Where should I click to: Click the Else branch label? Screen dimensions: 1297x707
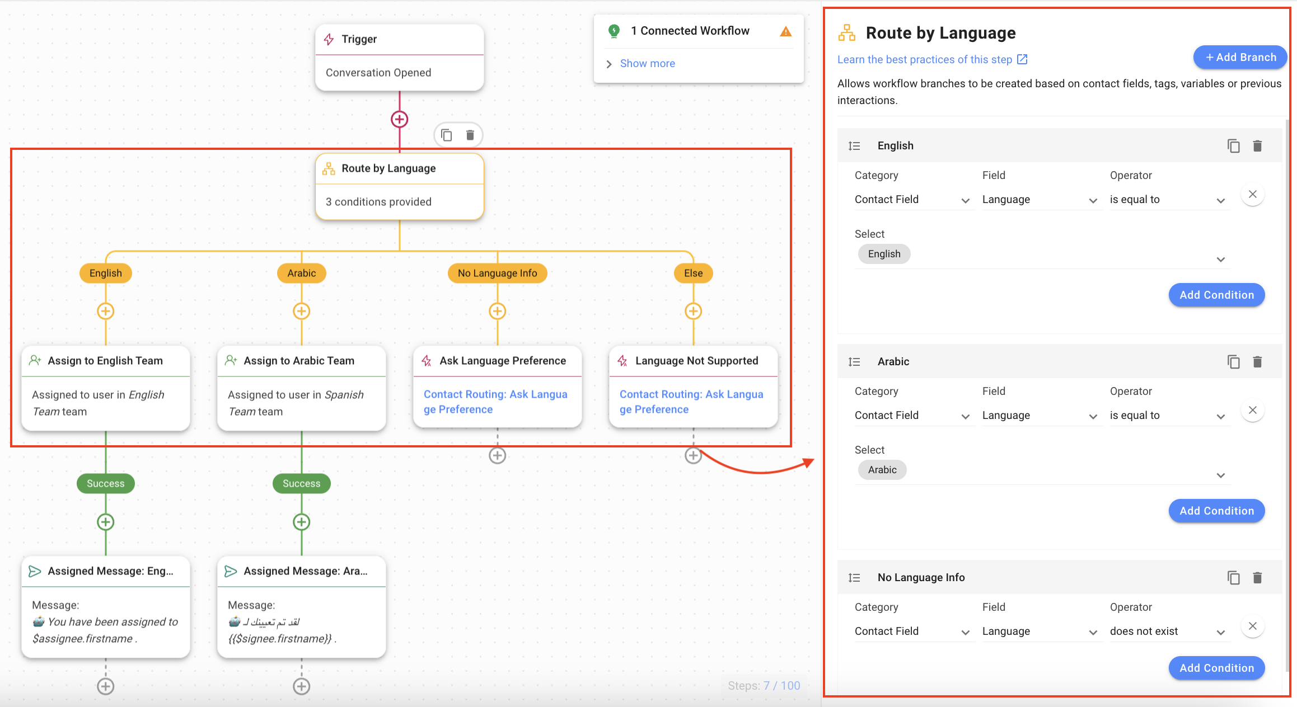tap(693, 273)
